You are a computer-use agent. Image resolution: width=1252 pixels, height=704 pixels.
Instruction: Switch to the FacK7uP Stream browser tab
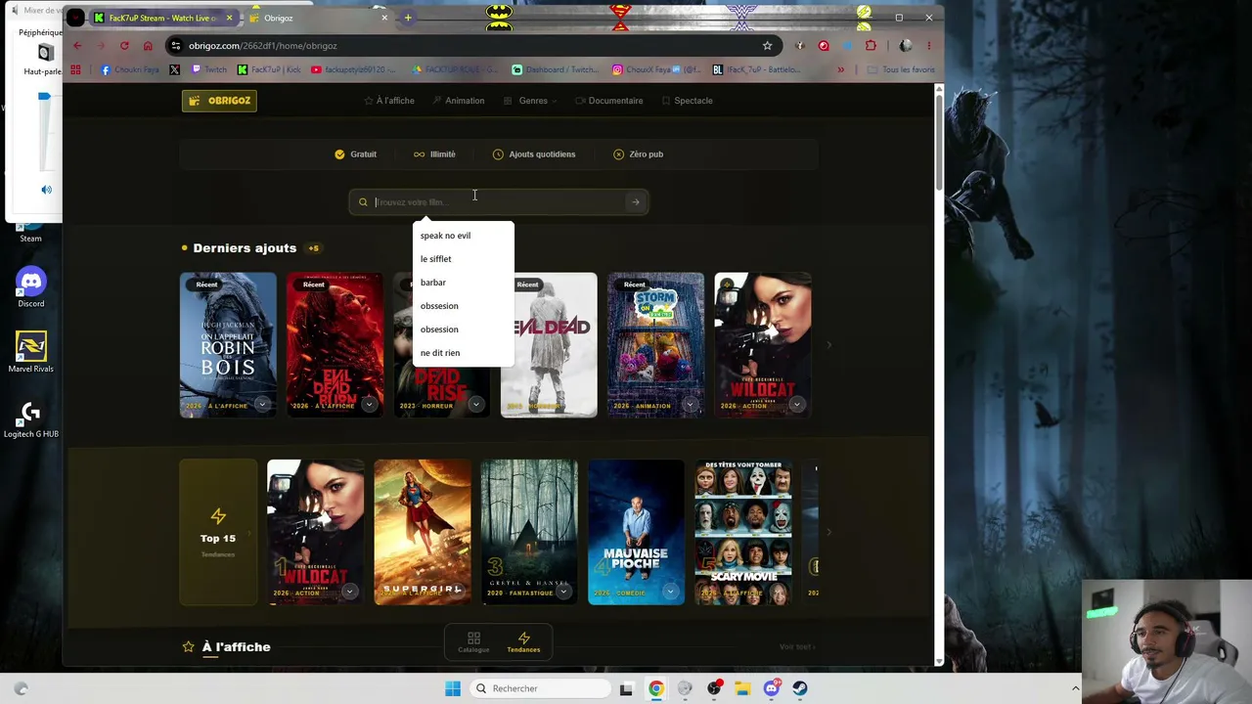point(163,18)
